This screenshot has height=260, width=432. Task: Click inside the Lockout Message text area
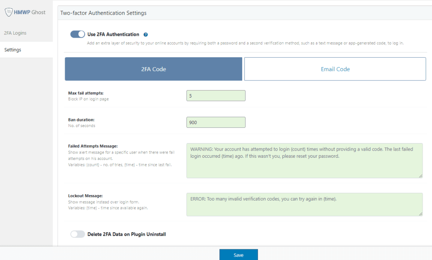[x=304, y=204]
